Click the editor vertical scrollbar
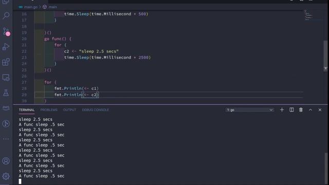 point(325,55)
